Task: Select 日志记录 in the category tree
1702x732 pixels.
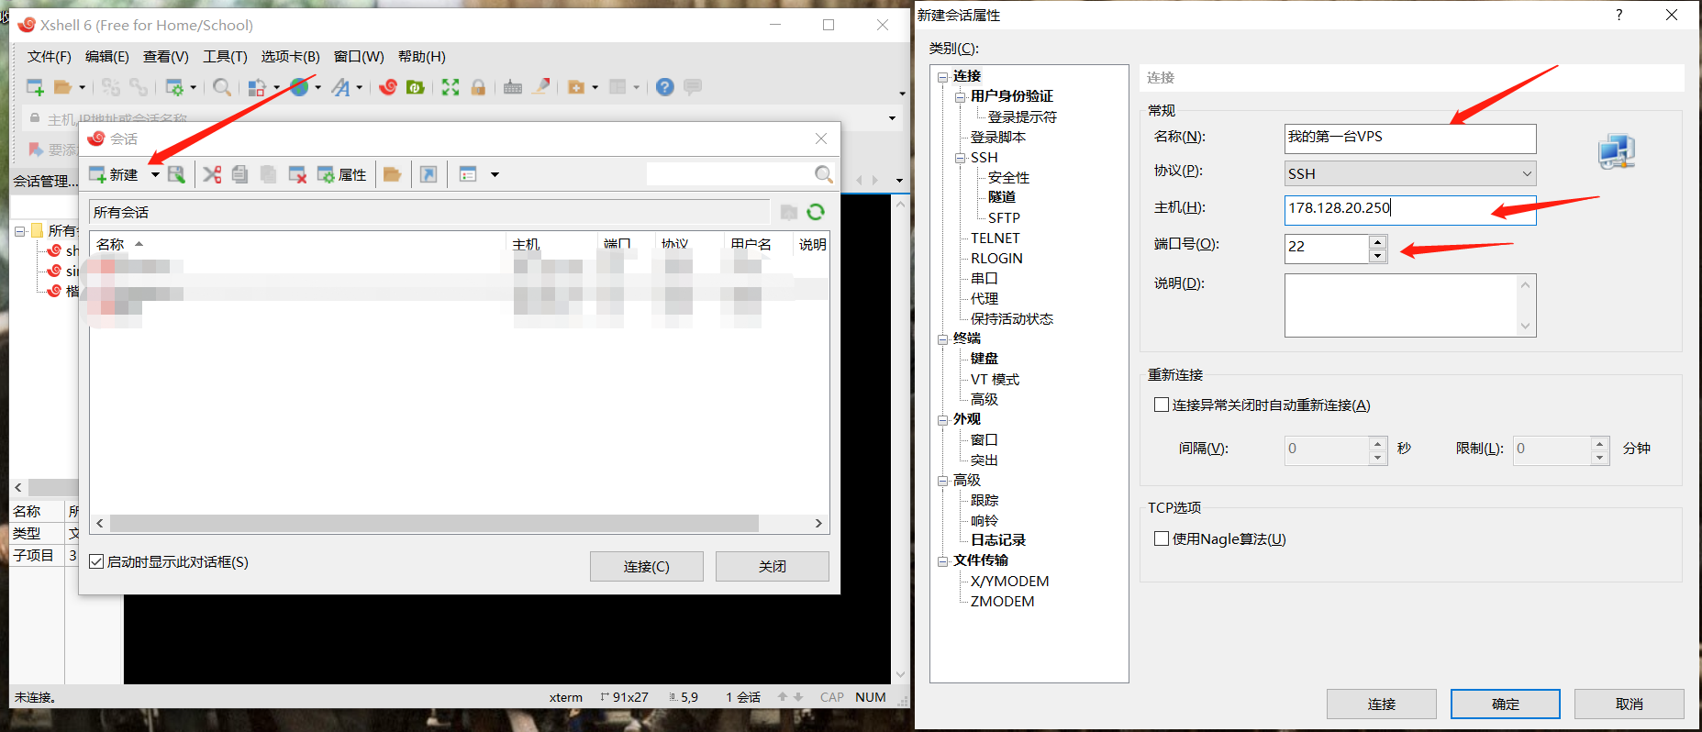Action: [998, 540]
